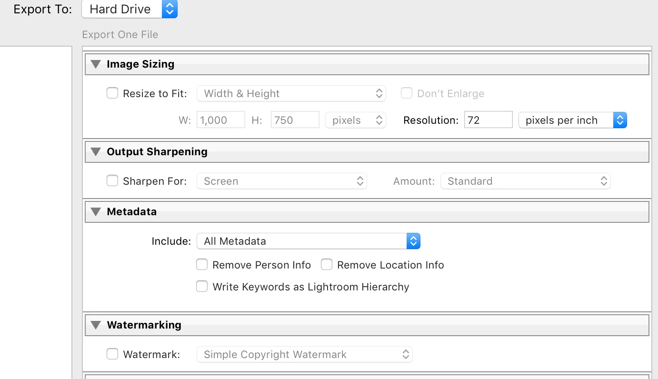This screenshot has width=658, height=379.
Task: Click the Resolution input field
Action: click(488, 120)
